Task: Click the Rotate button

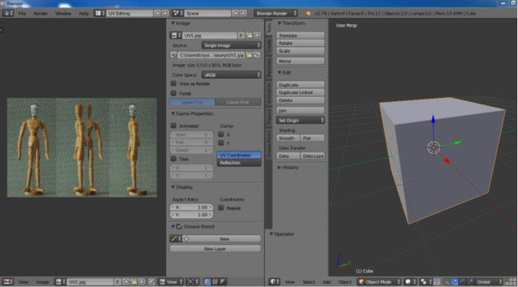Action: (300, 43)
